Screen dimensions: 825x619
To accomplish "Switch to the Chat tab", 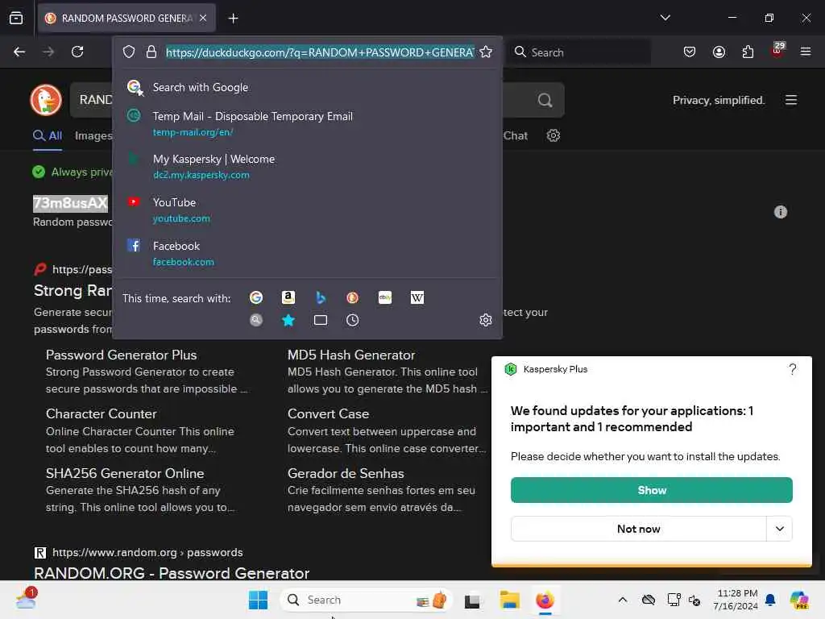I will tap(515, 135).
